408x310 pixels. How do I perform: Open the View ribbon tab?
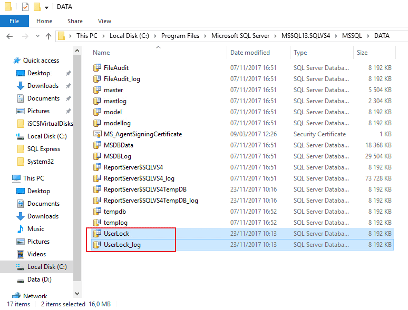[104, 21]
